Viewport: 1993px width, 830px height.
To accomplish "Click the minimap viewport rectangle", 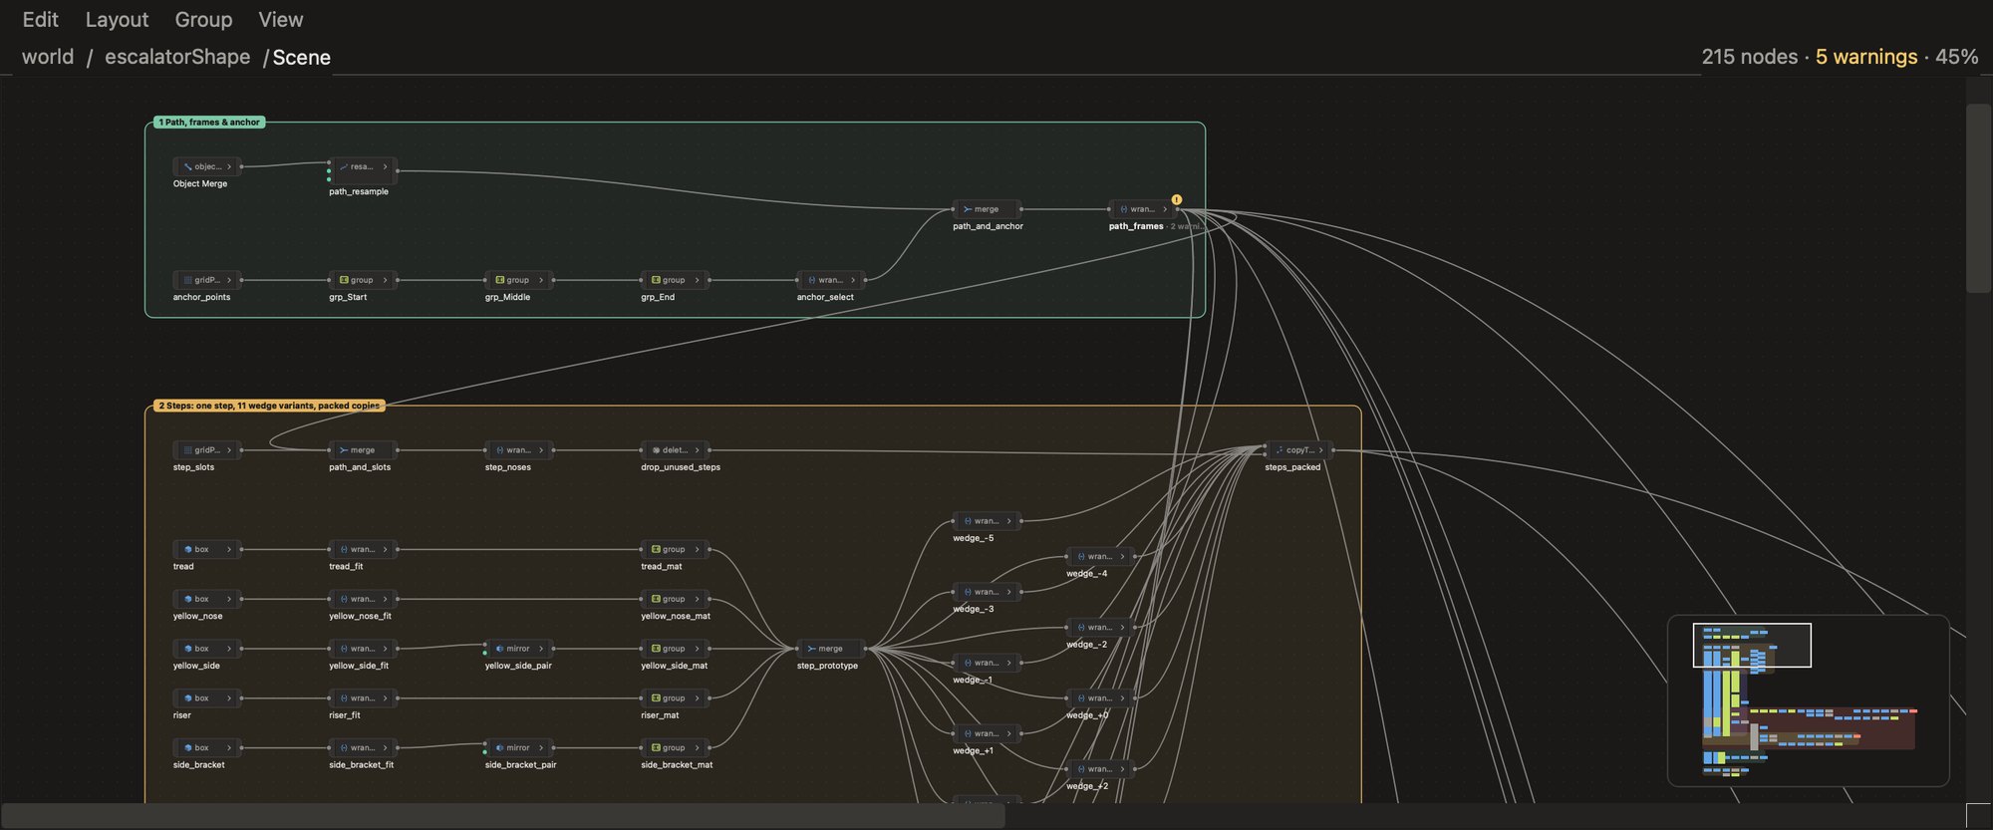I will click(x=1752, y=645).
